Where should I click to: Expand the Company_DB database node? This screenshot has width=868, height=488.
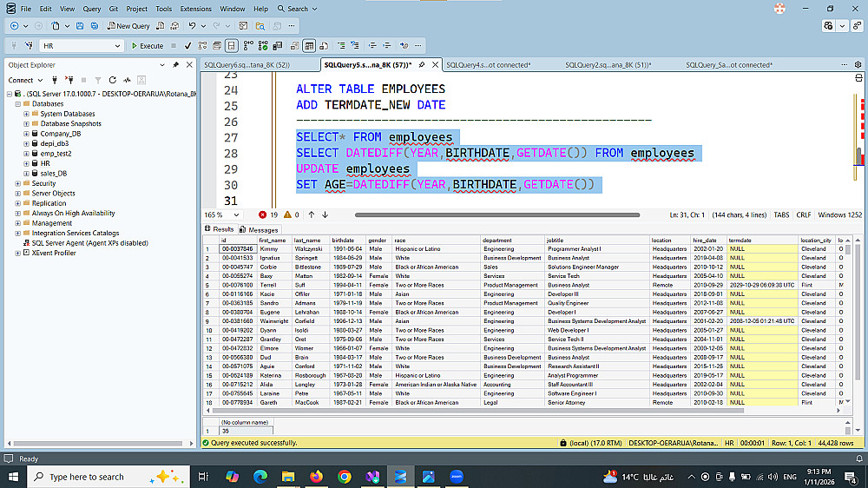pyautogui.click(x=27, y=134)
